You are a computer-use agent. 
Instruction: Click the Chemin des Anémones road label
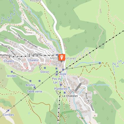[x=27, y=40]
